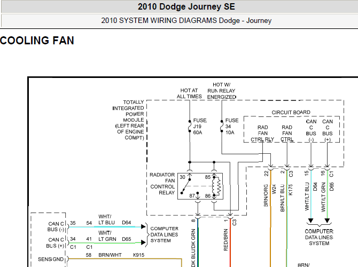The height and width of the screenshot is (267, 358).
Task: Click down arrowhead under vertical D64 wire
Action: click(x=311, y=221)
